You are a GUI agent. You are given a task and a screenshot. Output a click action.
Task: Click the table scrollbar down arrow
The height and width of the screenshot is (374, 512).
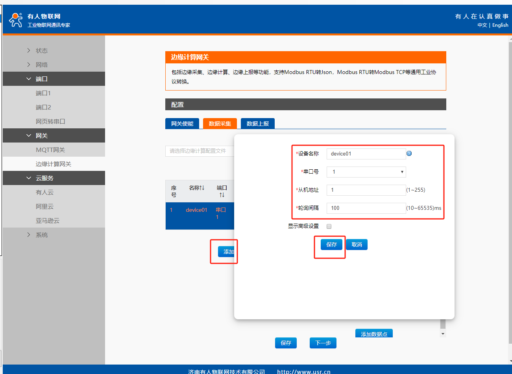coord(443,333)
